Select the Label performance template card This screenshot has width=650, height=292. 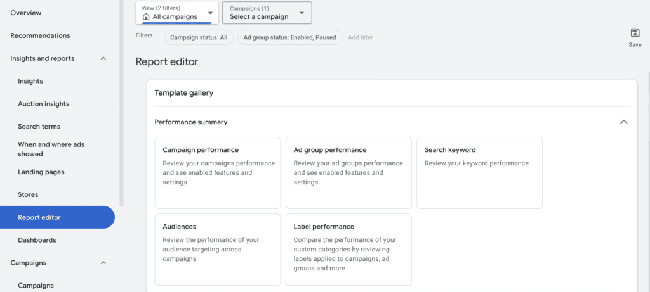(348, 249)
